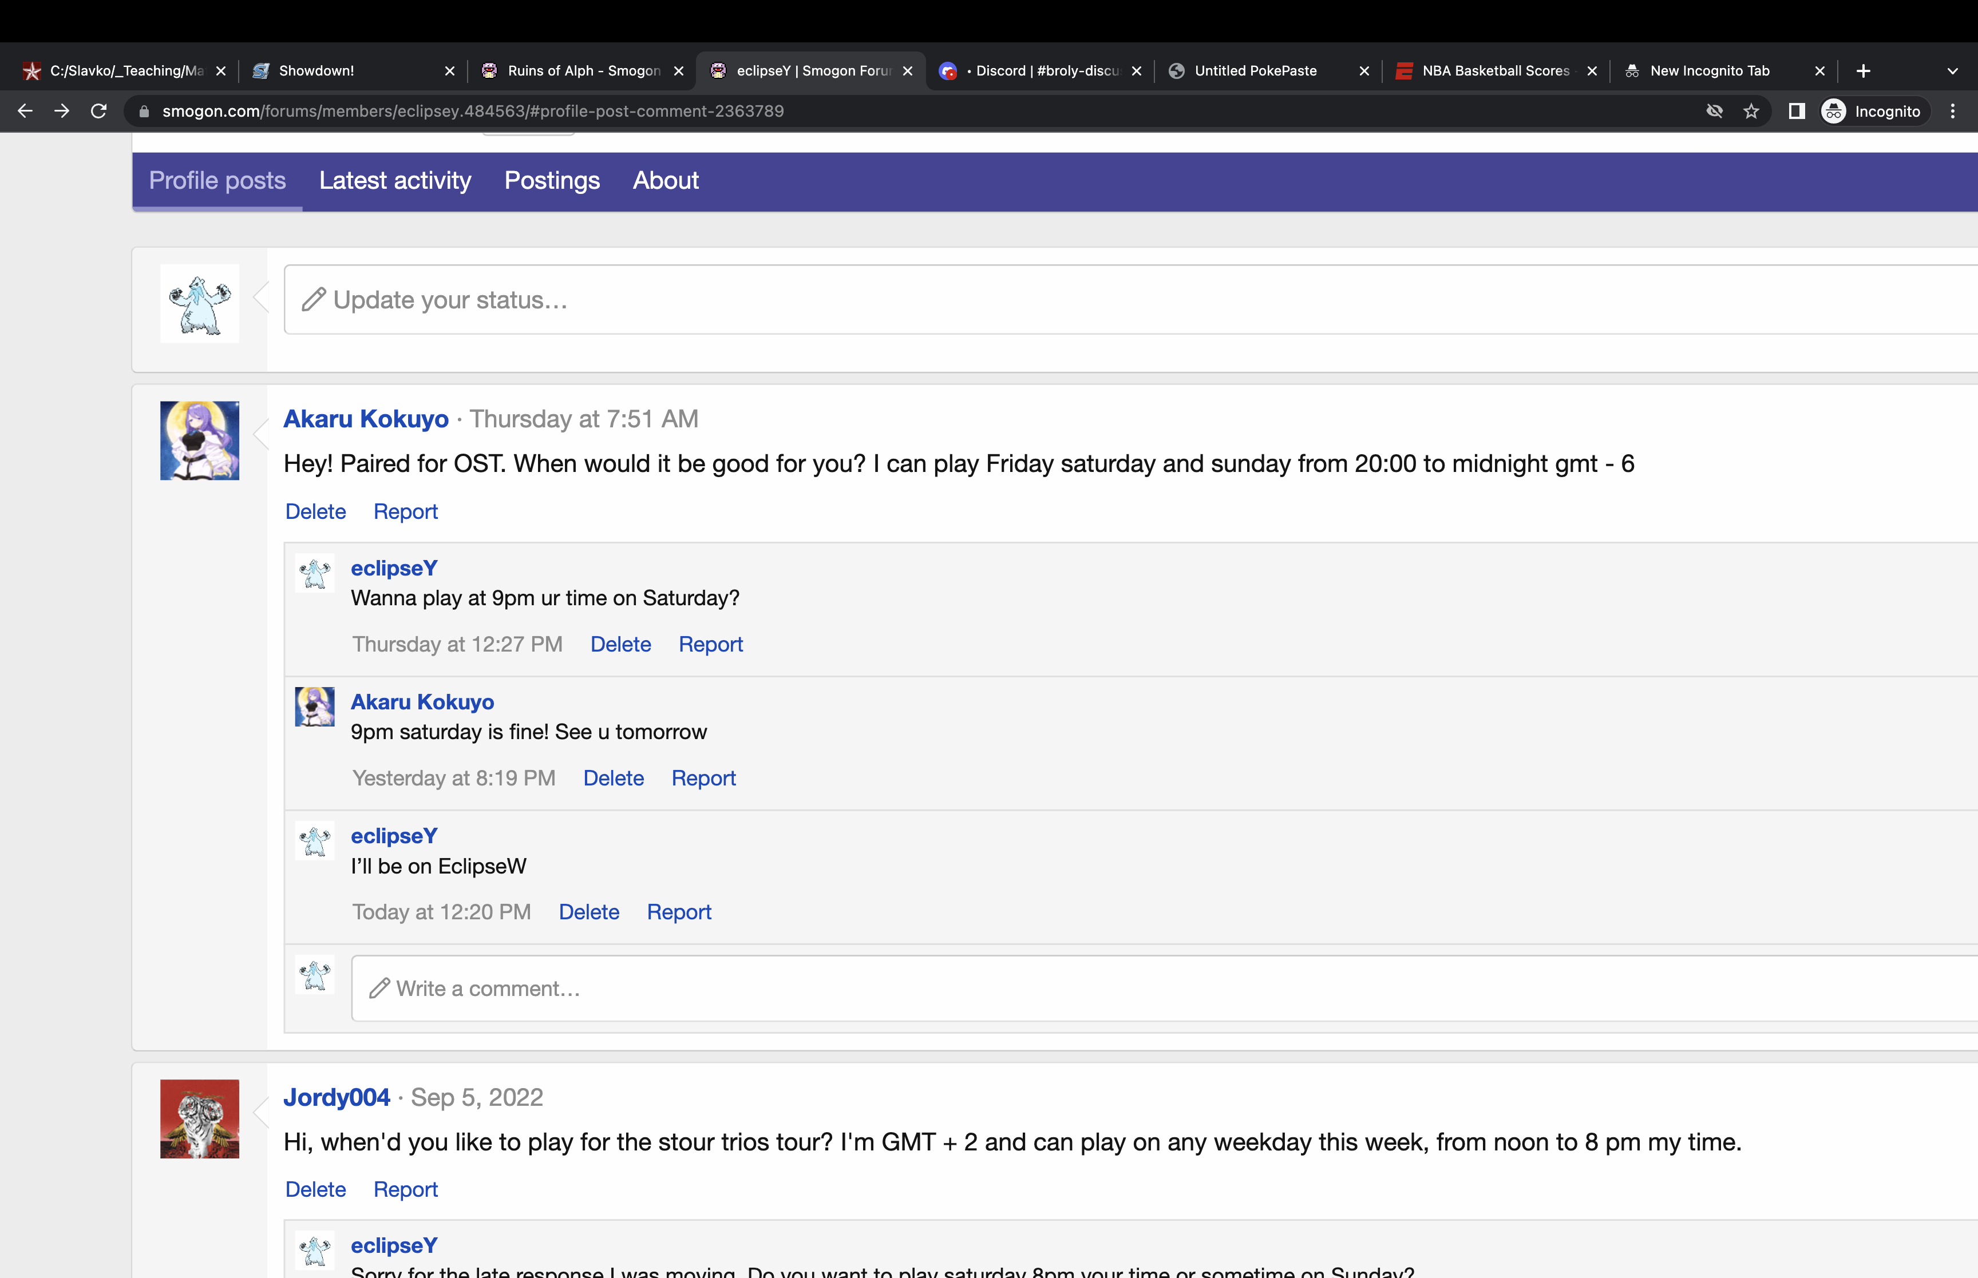Delete the Today 12:20 PM comment
The width and height of the screenshot is (1978, 1278).
588,912
